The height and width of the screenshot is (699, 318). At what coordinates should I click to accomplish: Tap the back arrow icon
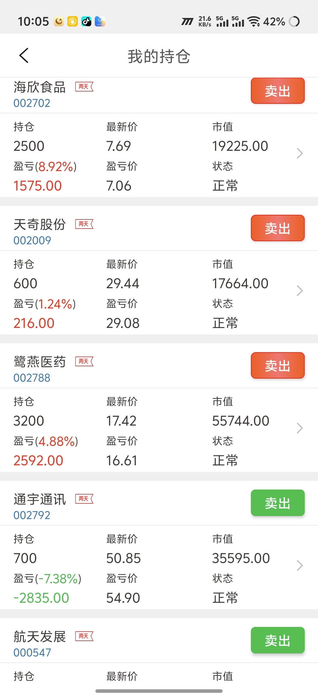tap(24, 55)
